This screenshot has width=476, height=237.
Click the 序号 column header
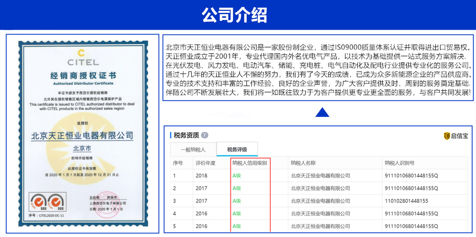point(178,163)
